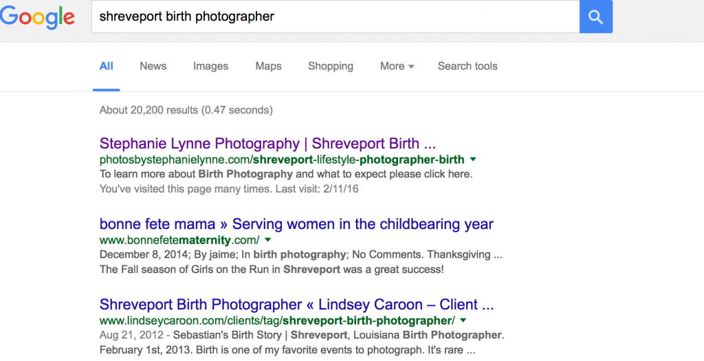Click the blue search magnifier button
This screenshot has height=361, width=704.
tap(596, 17)
